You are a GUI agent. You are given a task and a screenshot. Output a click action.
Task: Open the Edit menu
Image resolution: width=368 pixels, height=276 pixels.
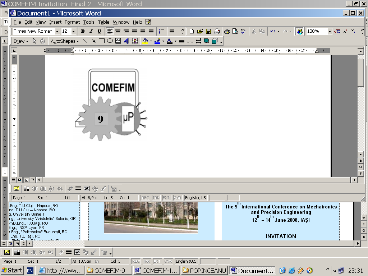(x=28, y=22)
